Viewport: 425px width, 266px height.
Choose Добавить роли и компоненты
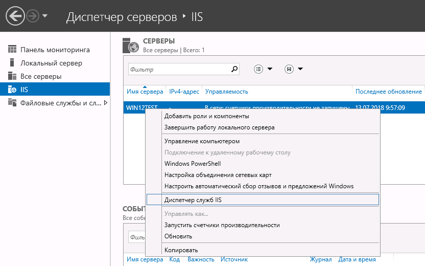pos(206,116)
